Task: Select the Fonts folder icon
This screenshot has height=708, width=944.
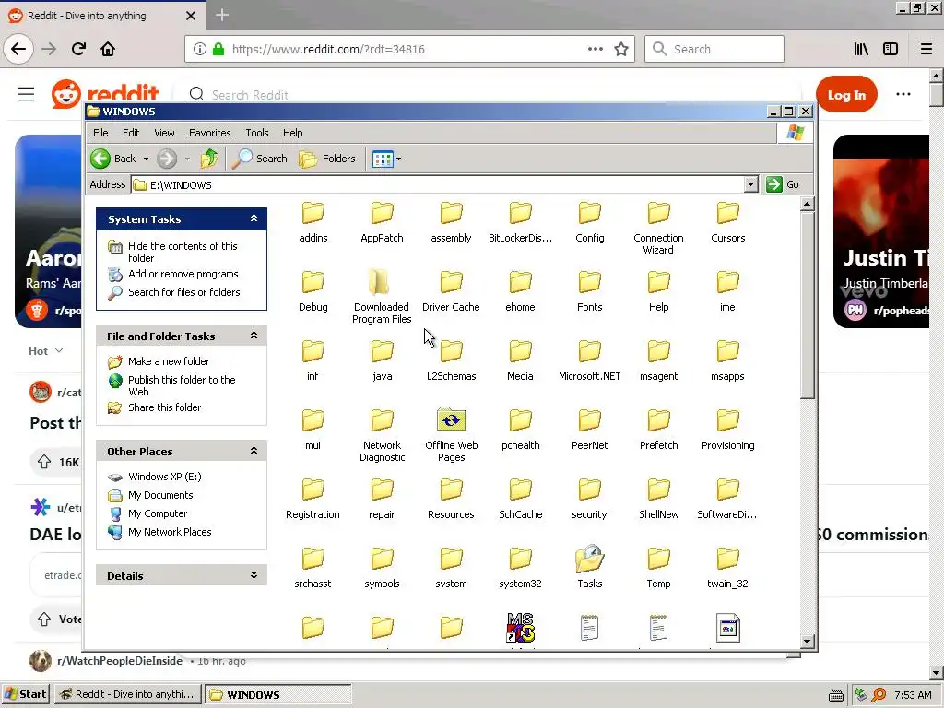Action: [x=589, y=282]
